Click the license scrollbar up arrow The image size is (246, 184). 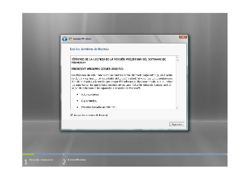(177, 58)
